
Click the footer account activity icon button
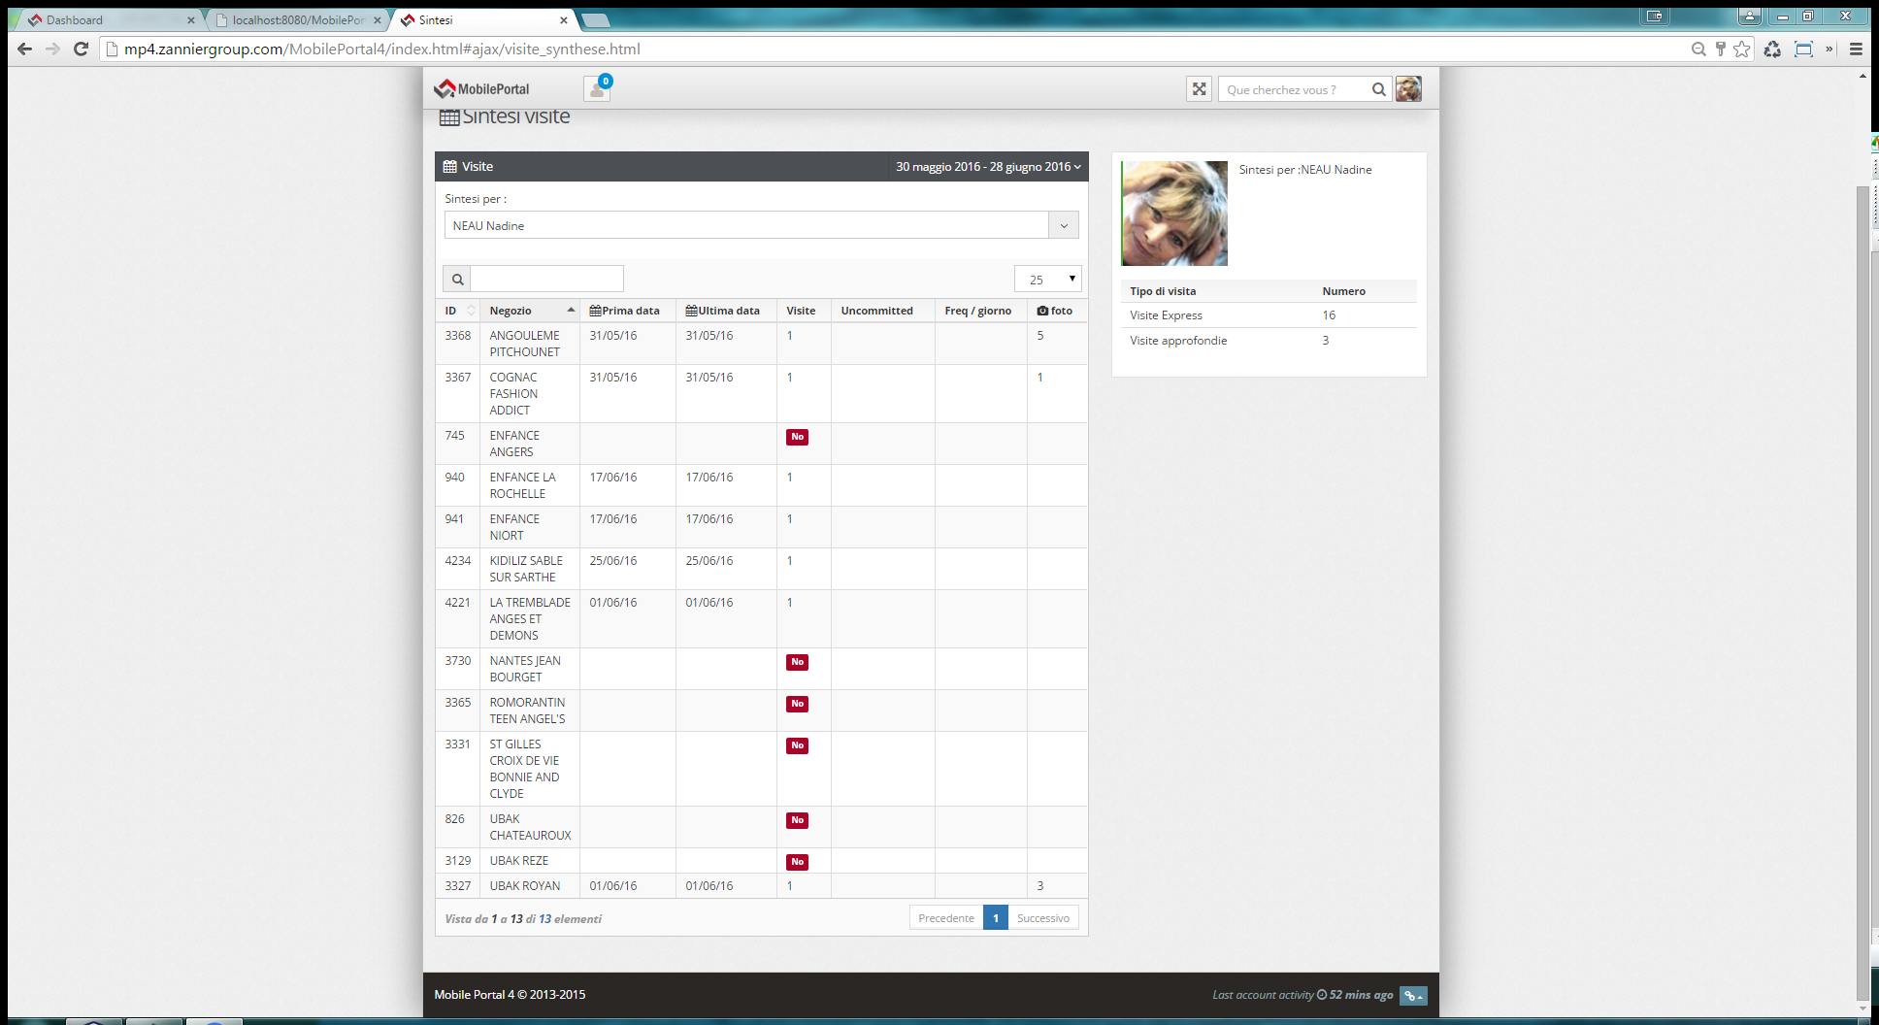(1413, 995)
